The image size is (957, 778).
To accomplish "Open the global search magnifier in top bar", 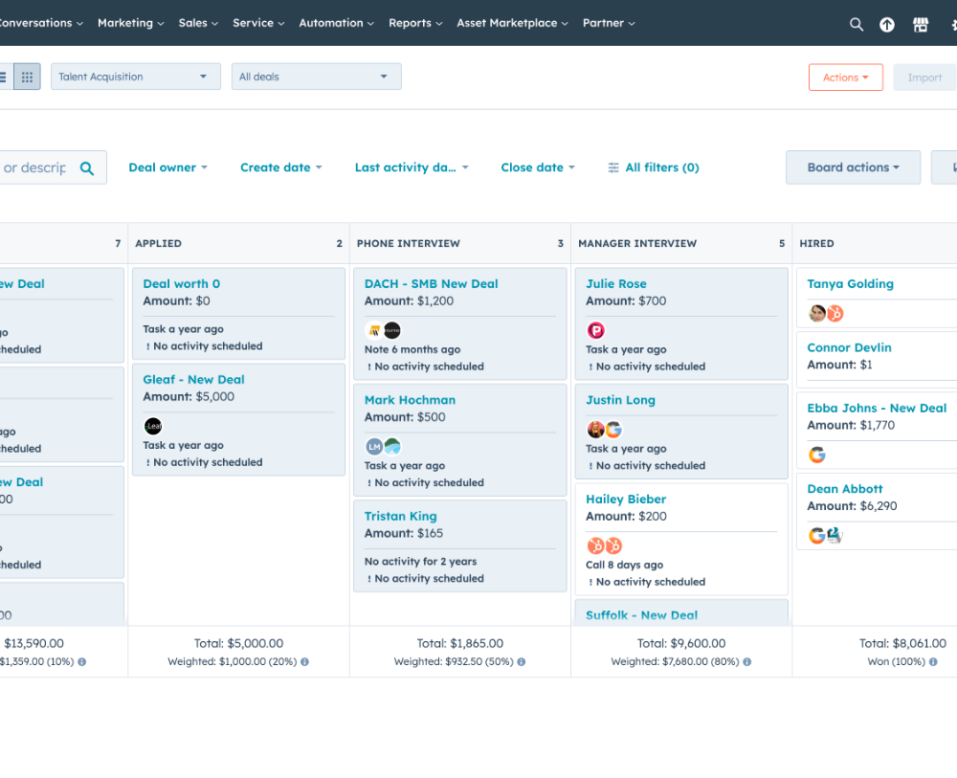I will (857, 25).
